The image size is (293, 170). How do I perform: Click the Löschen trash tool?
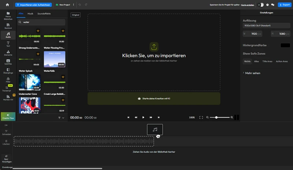6,142
